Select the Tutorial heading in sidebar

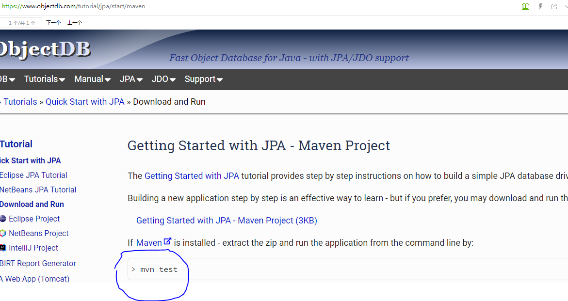pyautogui.click(x=16, y=144)
